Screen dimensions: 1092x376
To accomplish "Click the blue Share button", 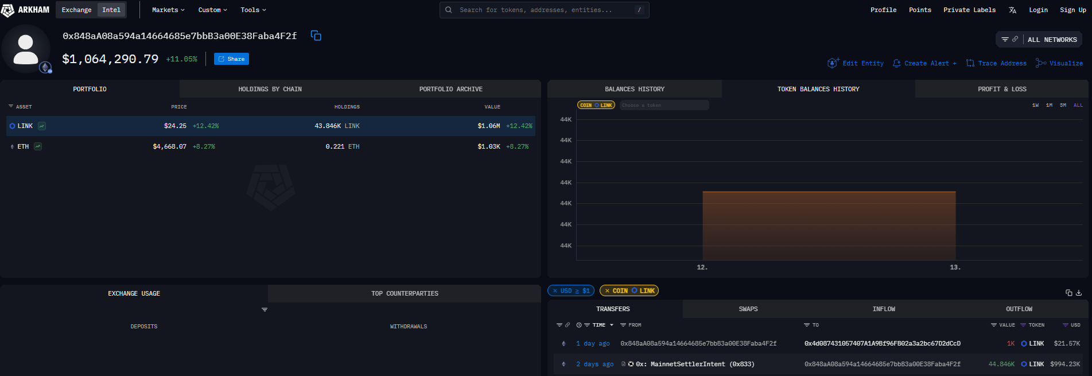I will pyautogui.click(x=231, y=59).
